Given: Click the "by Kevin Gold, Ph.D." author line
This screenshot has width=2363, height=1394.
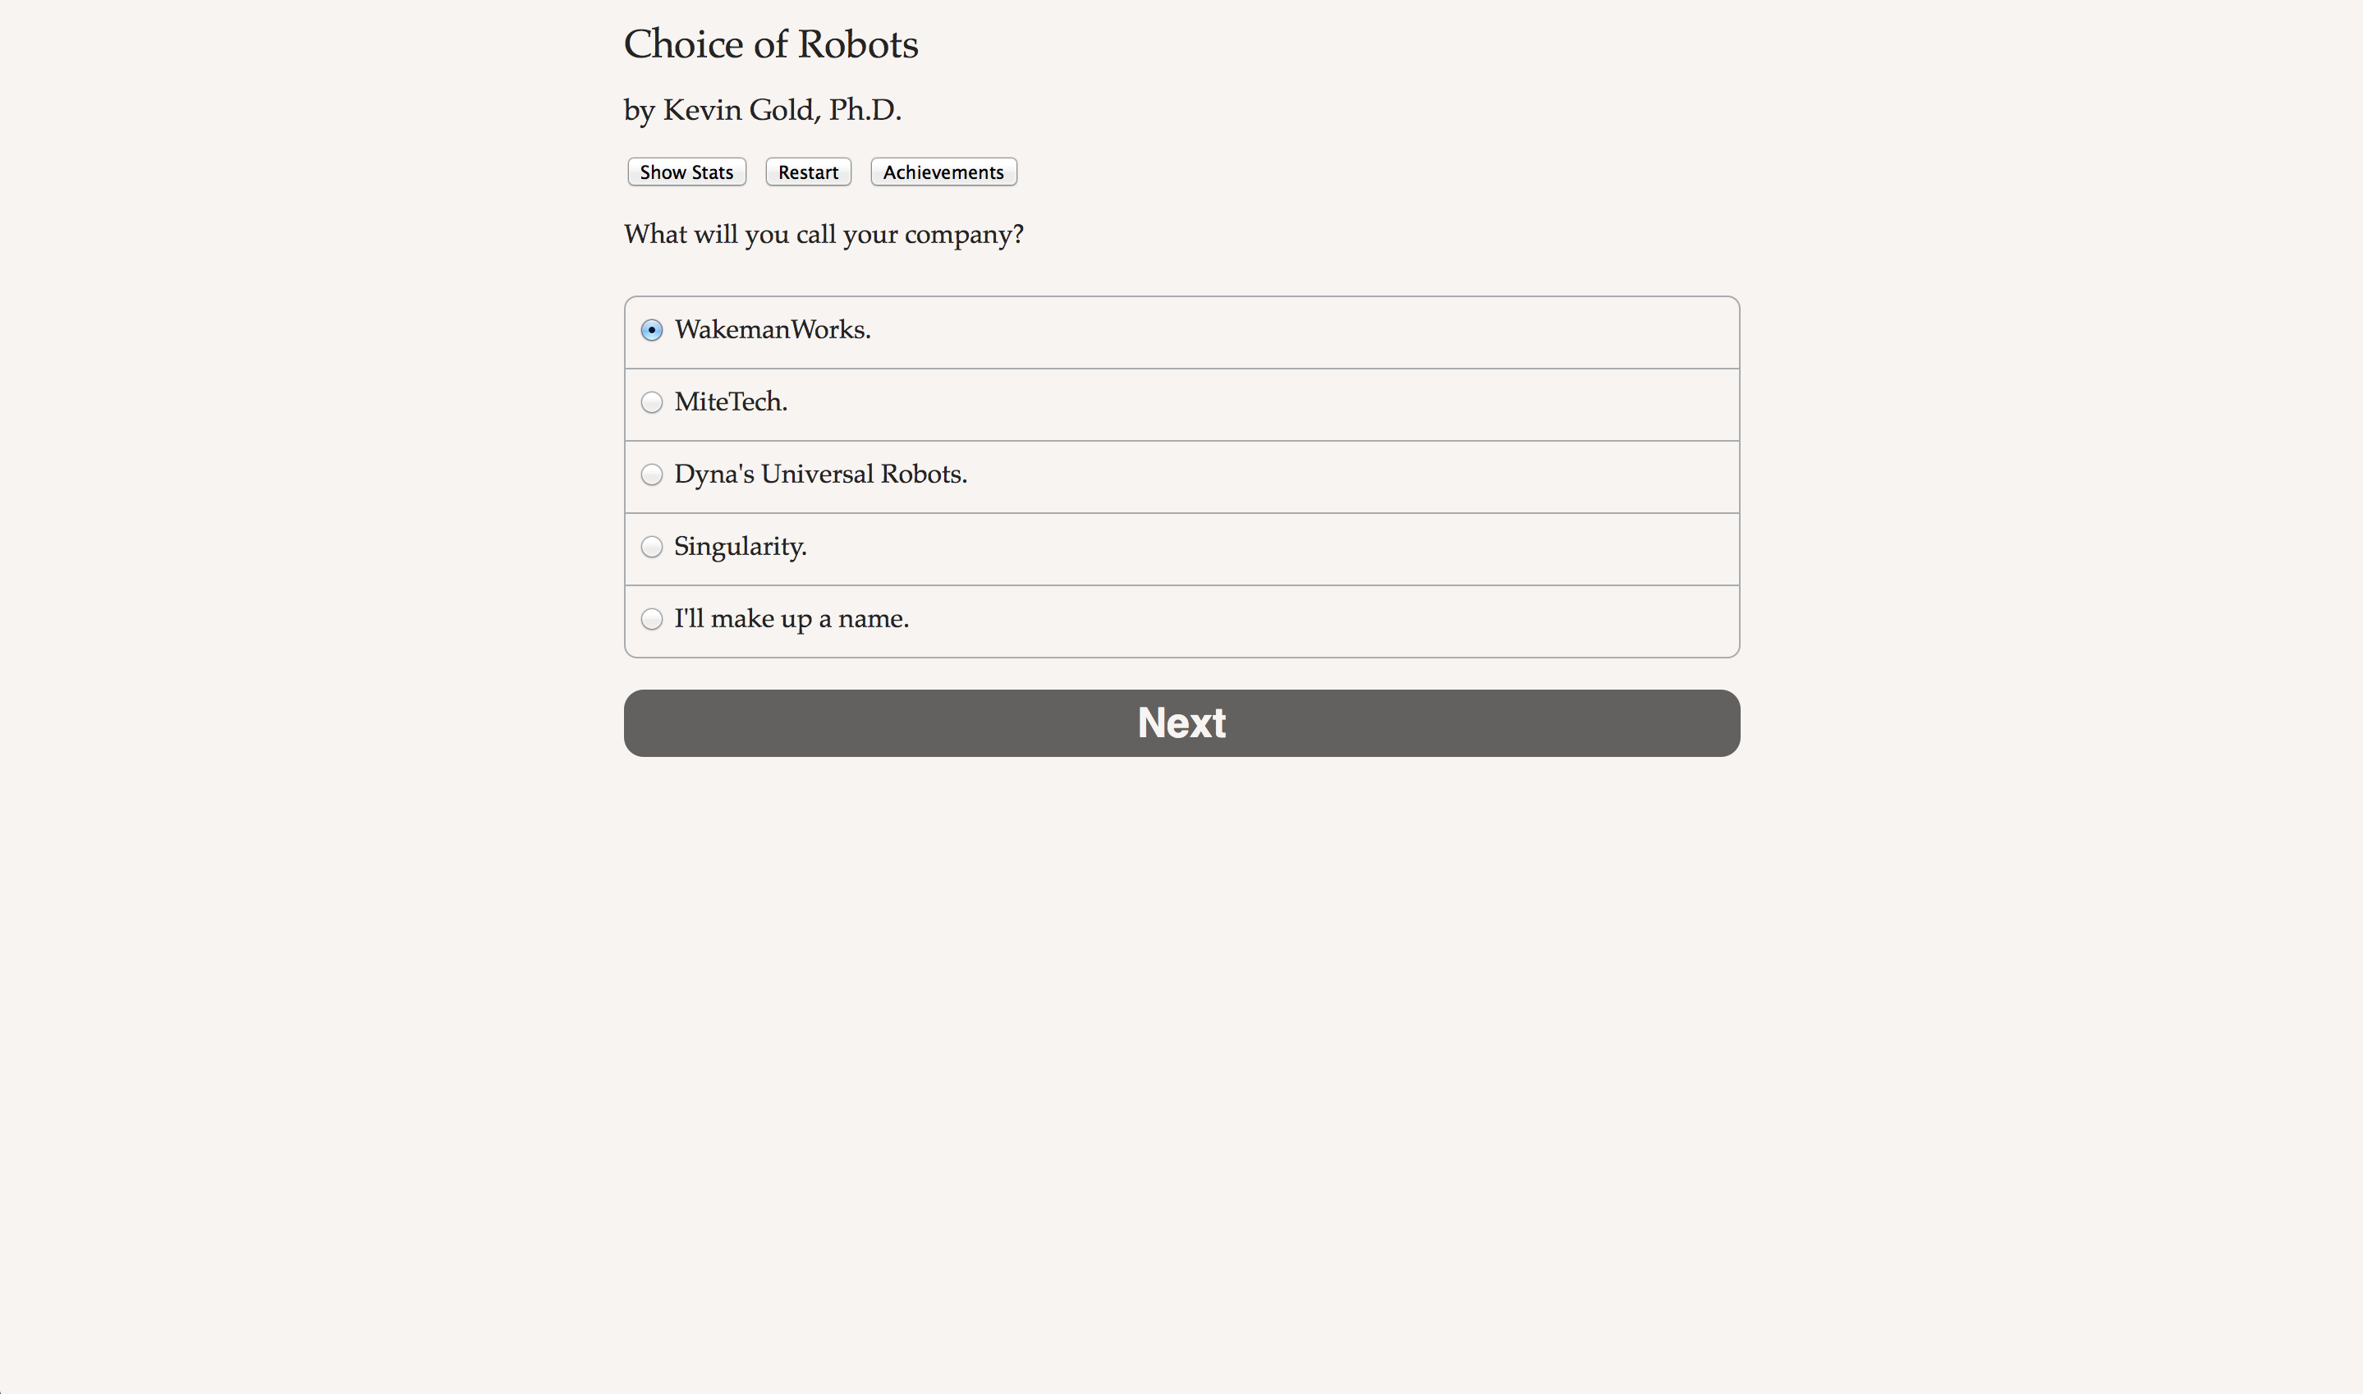Looking at the screenshot, I should 762,110.
